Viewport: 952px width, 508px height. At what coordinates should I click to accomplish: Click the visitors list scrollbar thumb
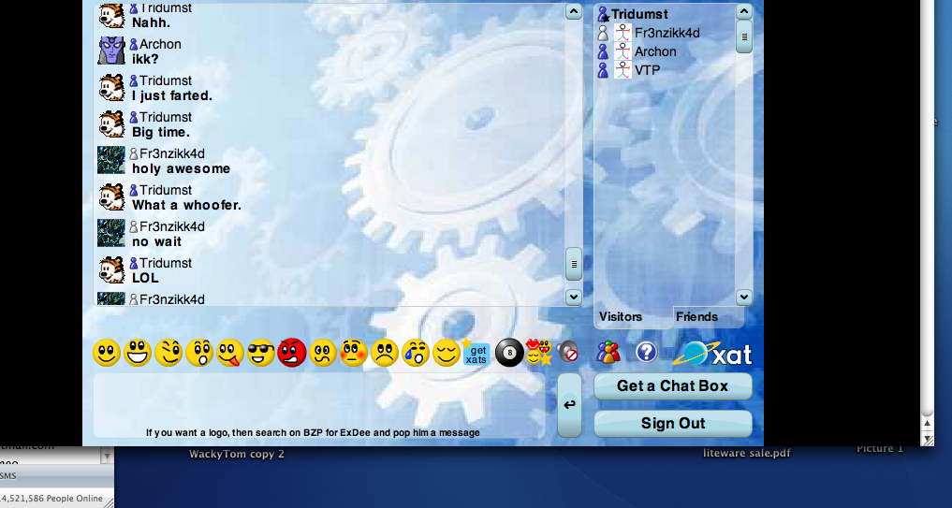tap(744, 37)
